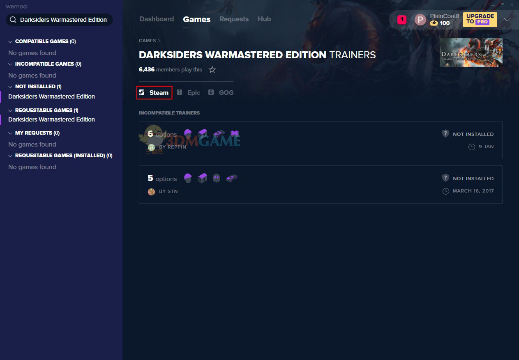The height and width of the screenshot is (360, 519).
Task: Minimize the WeMod window
Action: 494,5
